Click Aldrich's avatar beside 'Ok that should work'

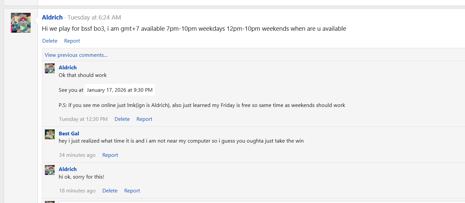click(x=50, y=68)
